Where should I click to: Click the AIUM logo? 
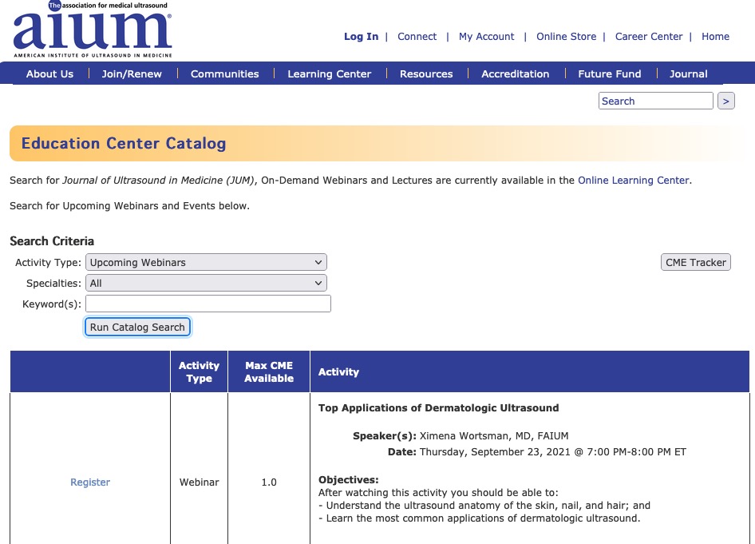[x=92, y=30]
